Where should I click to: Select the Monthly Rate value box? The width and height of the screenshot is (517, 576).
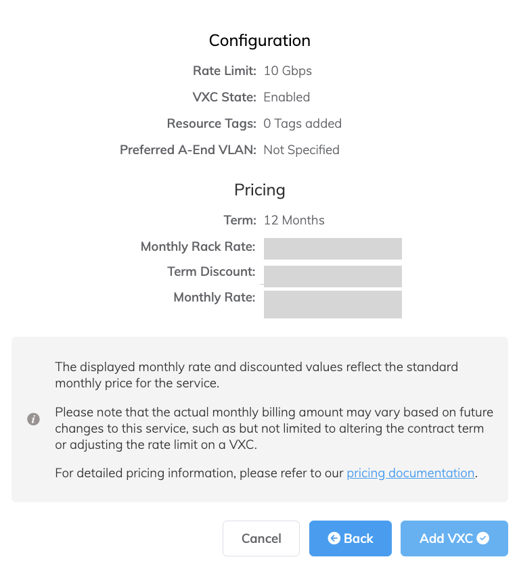point(333,304)
